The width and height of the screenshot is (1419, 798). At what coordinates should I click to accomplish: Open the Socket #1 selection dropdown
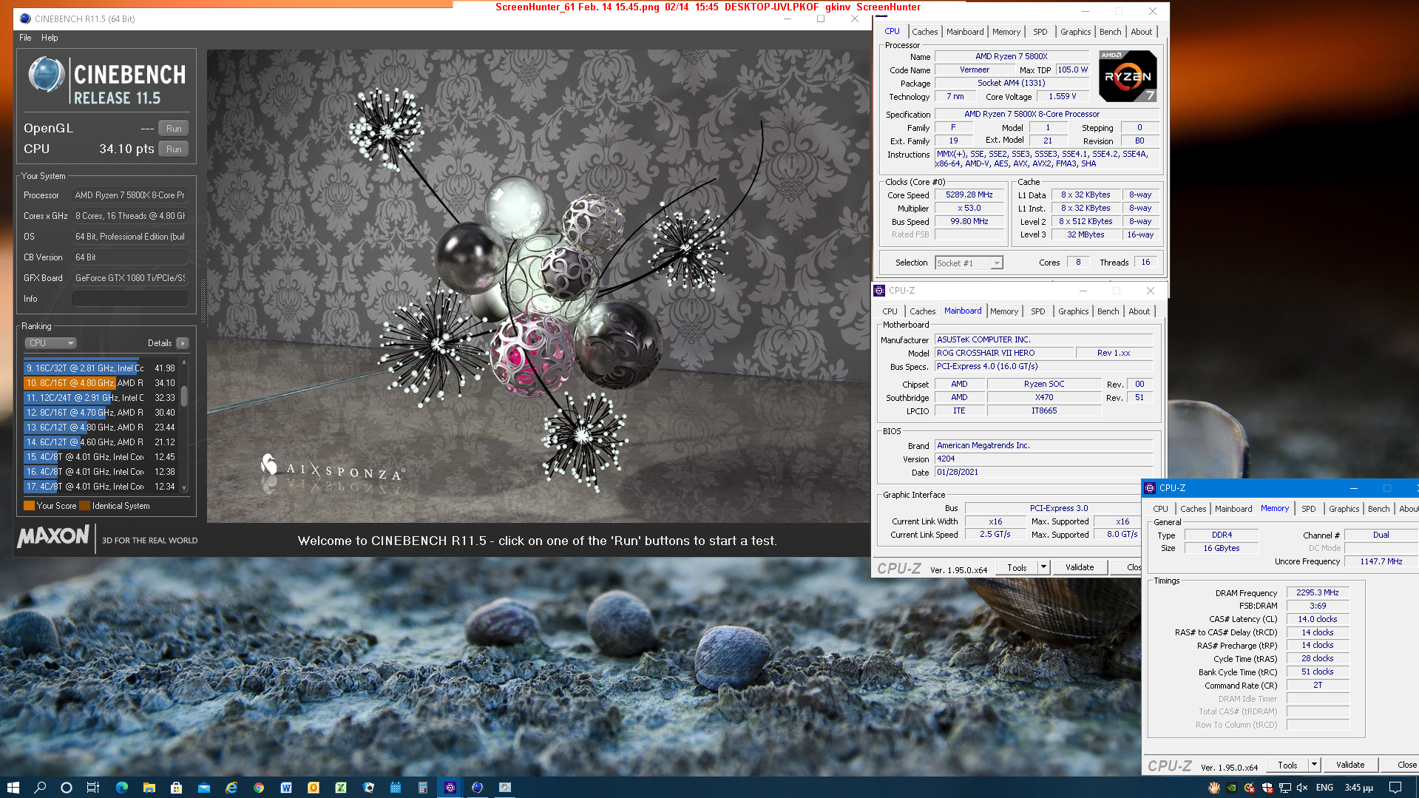pos(969,263)
